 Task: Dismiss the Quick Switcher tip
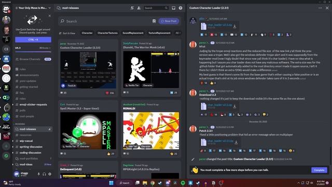(50, 16)
